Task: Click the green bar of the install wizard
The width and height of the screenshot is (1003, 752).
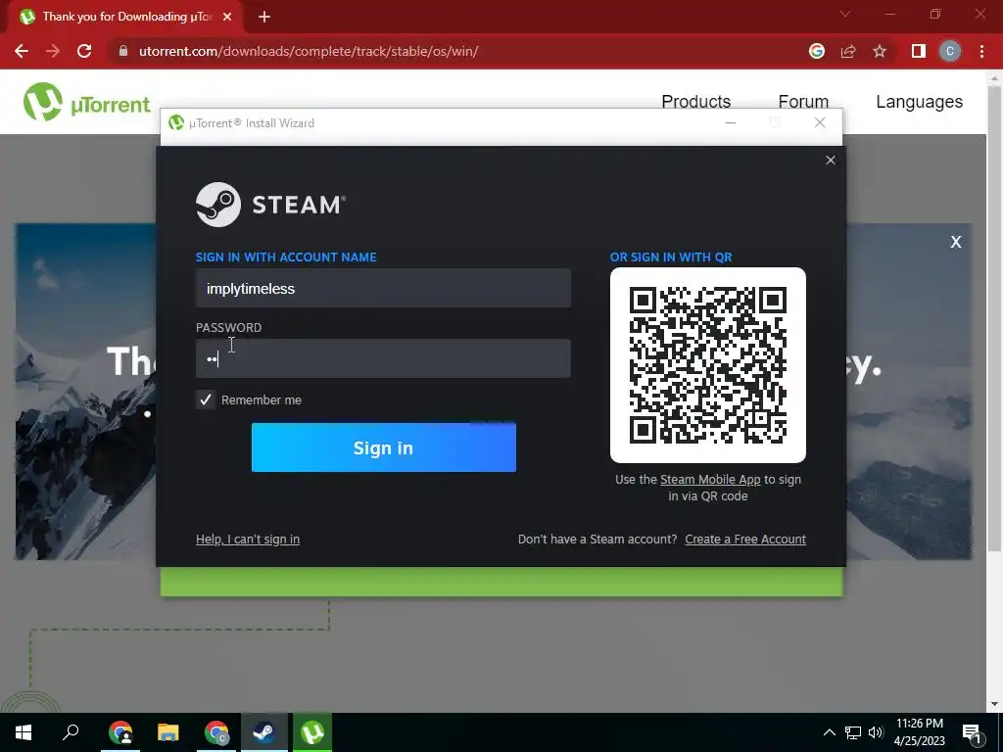Action: 501,582
